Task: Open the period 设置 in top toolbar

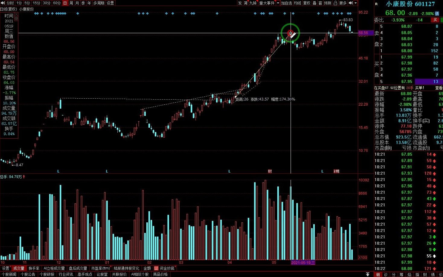Action: (x=110, y=3)
